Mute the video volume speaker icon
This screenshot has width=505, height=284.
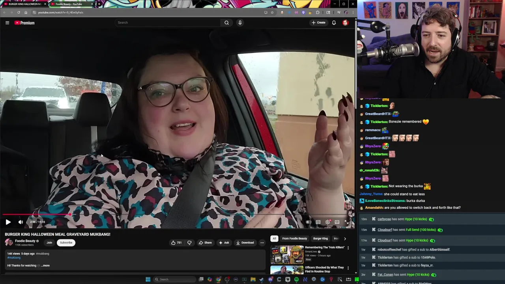pos(21,222)
